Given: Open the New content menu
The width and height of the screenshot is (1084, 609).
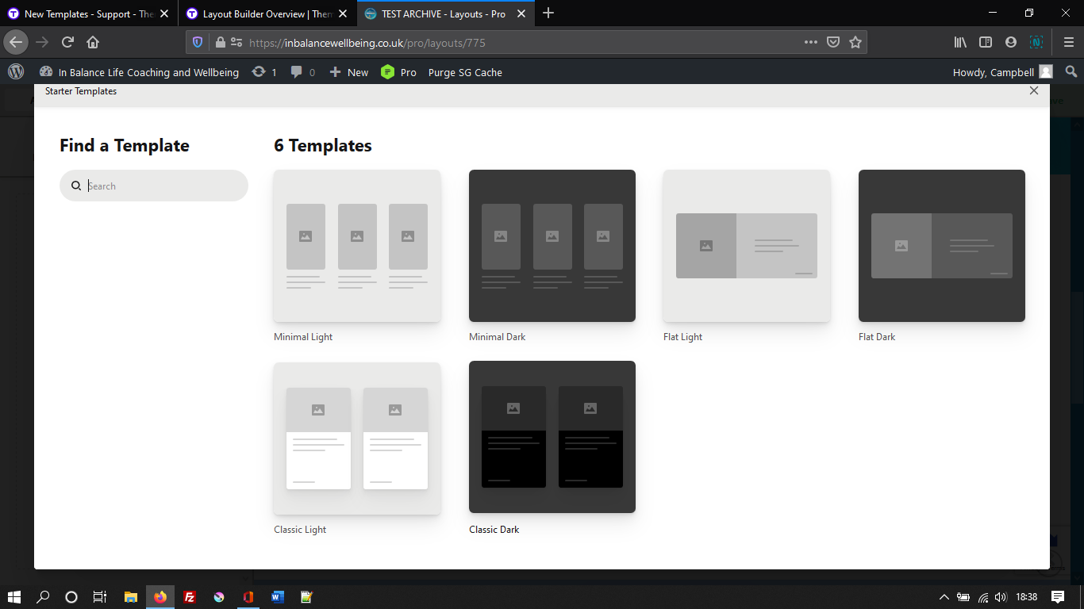Looking at the screenshot, I should pyautogui.click(x=349, y=72).
